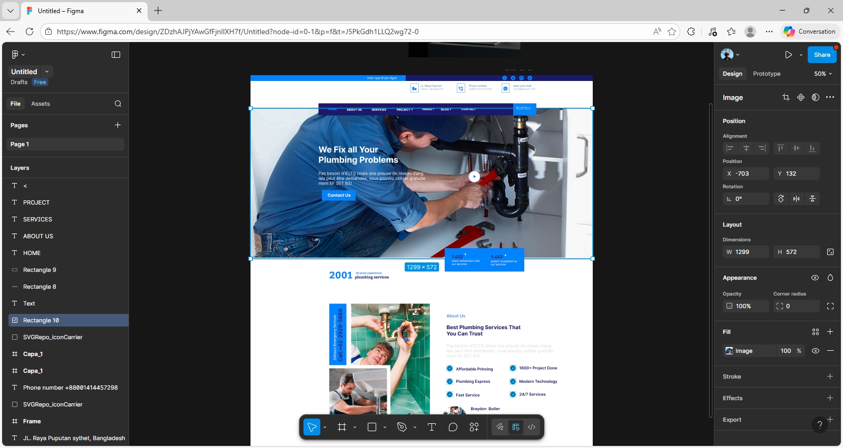This screenshot has height=448, width=843.
Task: Select the Comment tool
Action: (453, 427)
